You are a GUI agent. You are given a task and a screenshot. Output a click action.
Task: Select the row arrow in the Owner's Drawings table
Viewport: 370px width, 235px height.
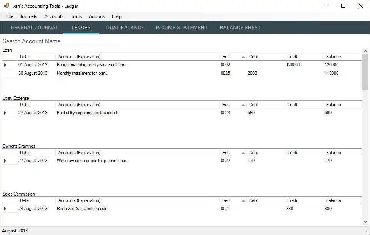click(5, 161)
